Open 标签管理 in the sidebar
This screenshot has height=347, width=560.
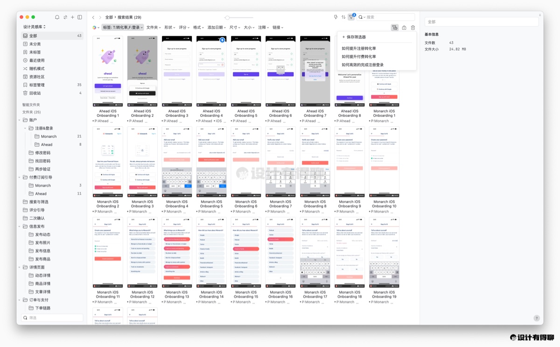pos(53,85)
